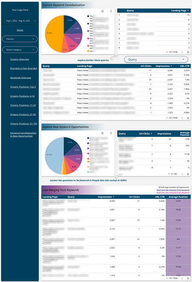Viewport: 192px width, 282px height.
Task: Go to next page of Low-Hanging Fruit table
Action: coord(188,278)
